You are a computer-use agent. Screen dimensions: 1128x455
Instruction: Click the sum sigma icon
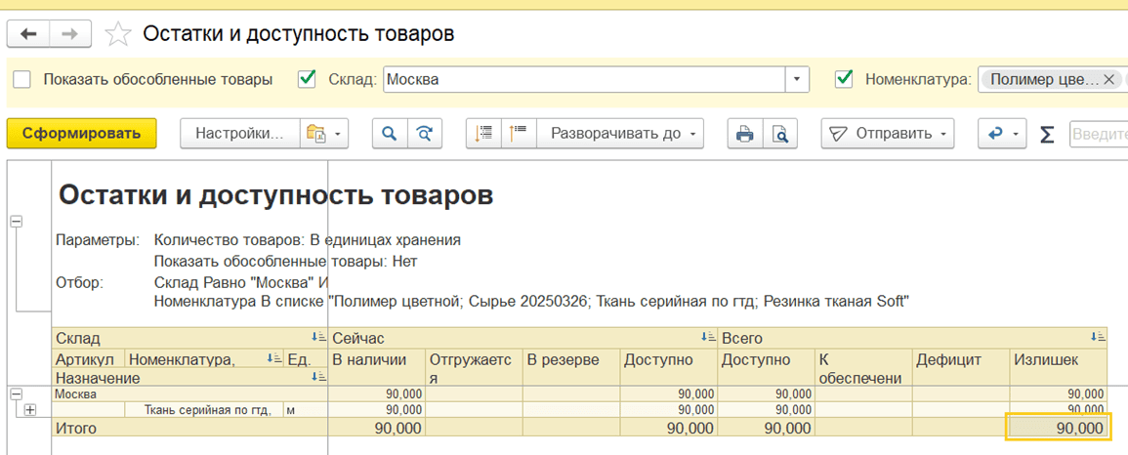click(x=1047, y=134)
